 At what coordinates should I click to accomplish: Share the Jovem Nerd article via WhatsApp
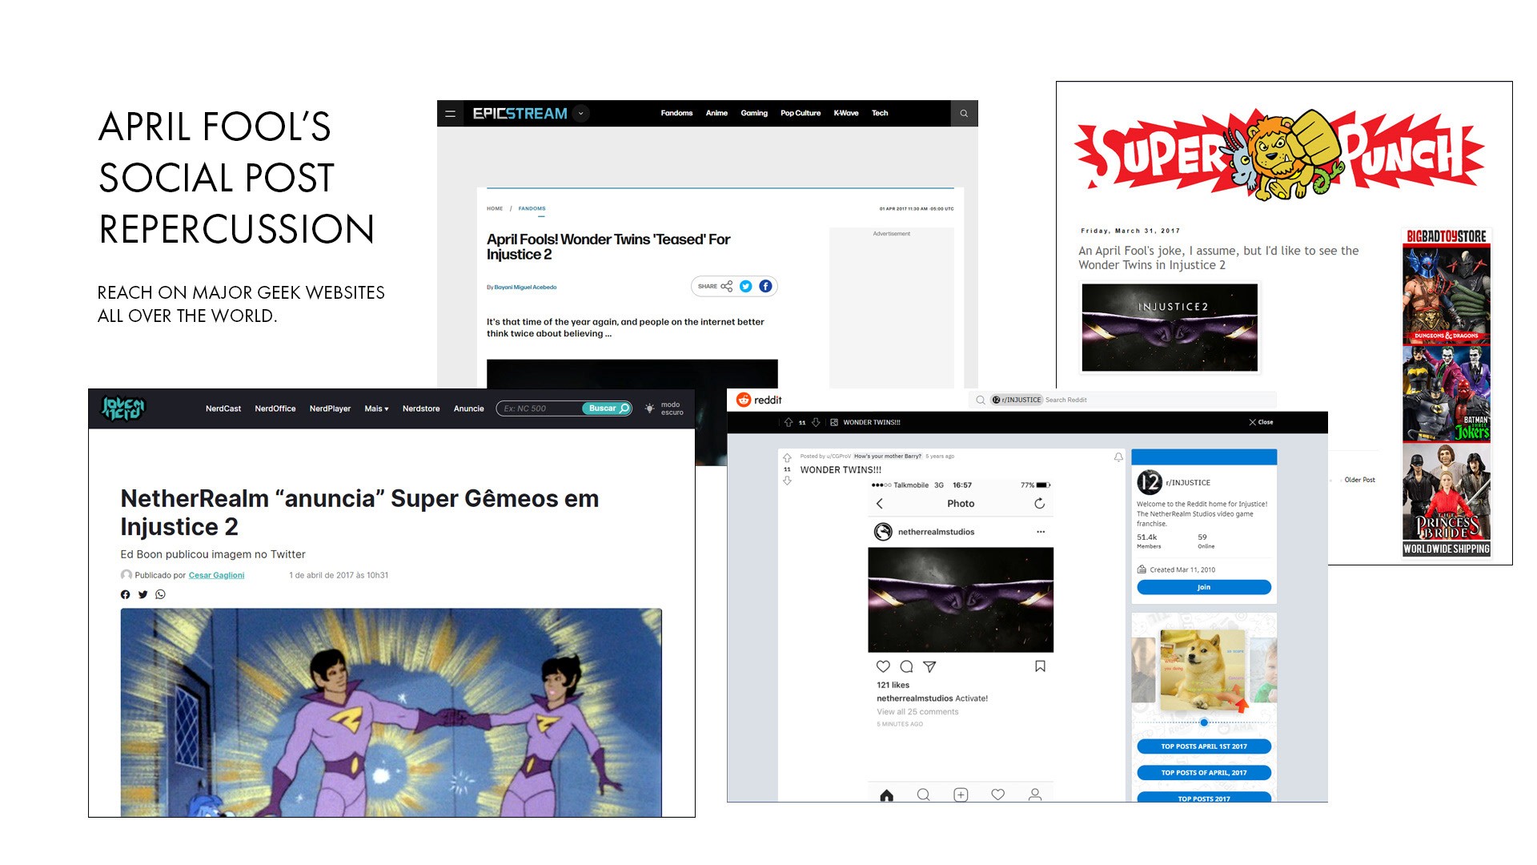(160, 594)
